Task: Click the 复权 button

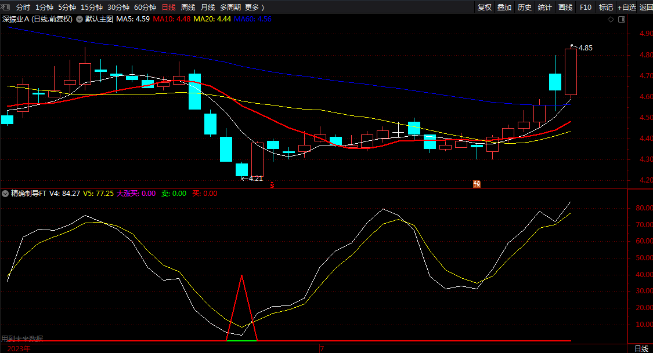Action: coord(484,8)
